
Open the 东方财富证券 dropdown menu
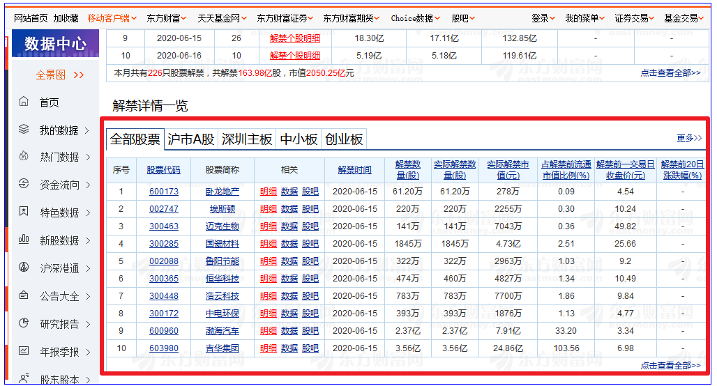pos(285,18)
